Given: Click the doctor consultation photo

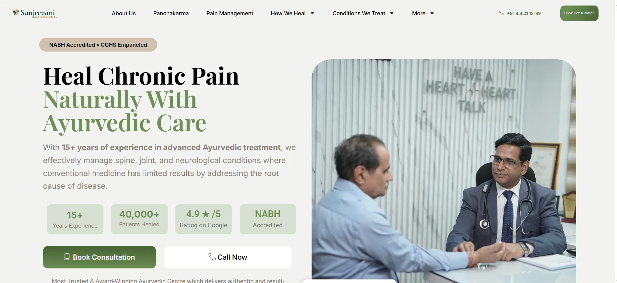Looking at the screenshot, I should pyautogui.click(x=444, y=171).
